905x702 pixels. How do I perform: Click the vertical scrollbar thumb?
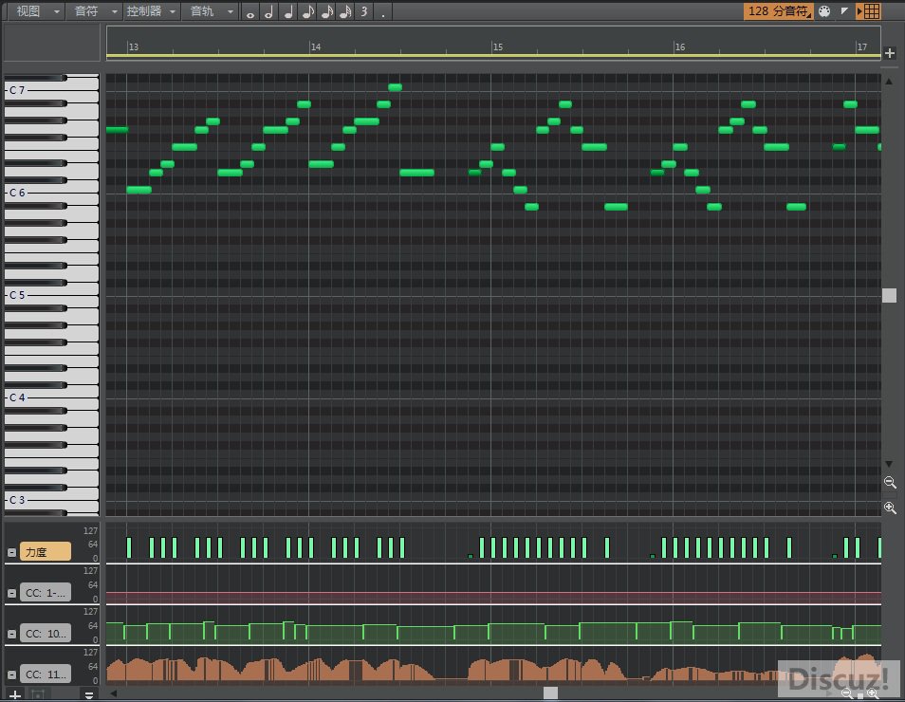[x=890, y=296]
